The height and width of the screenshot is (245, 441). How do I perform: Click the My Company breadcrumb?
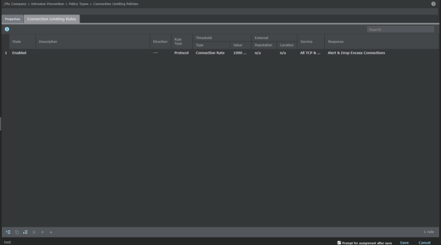[16, 4]
